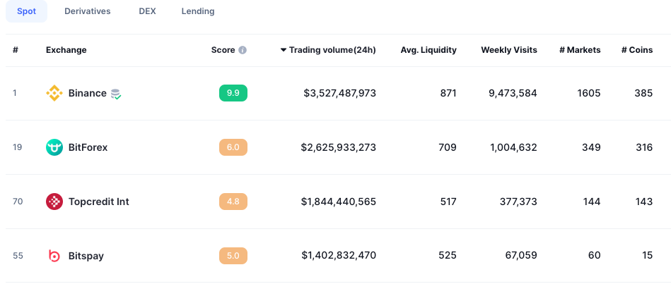Select the Spot tab

tap(27, 11)
